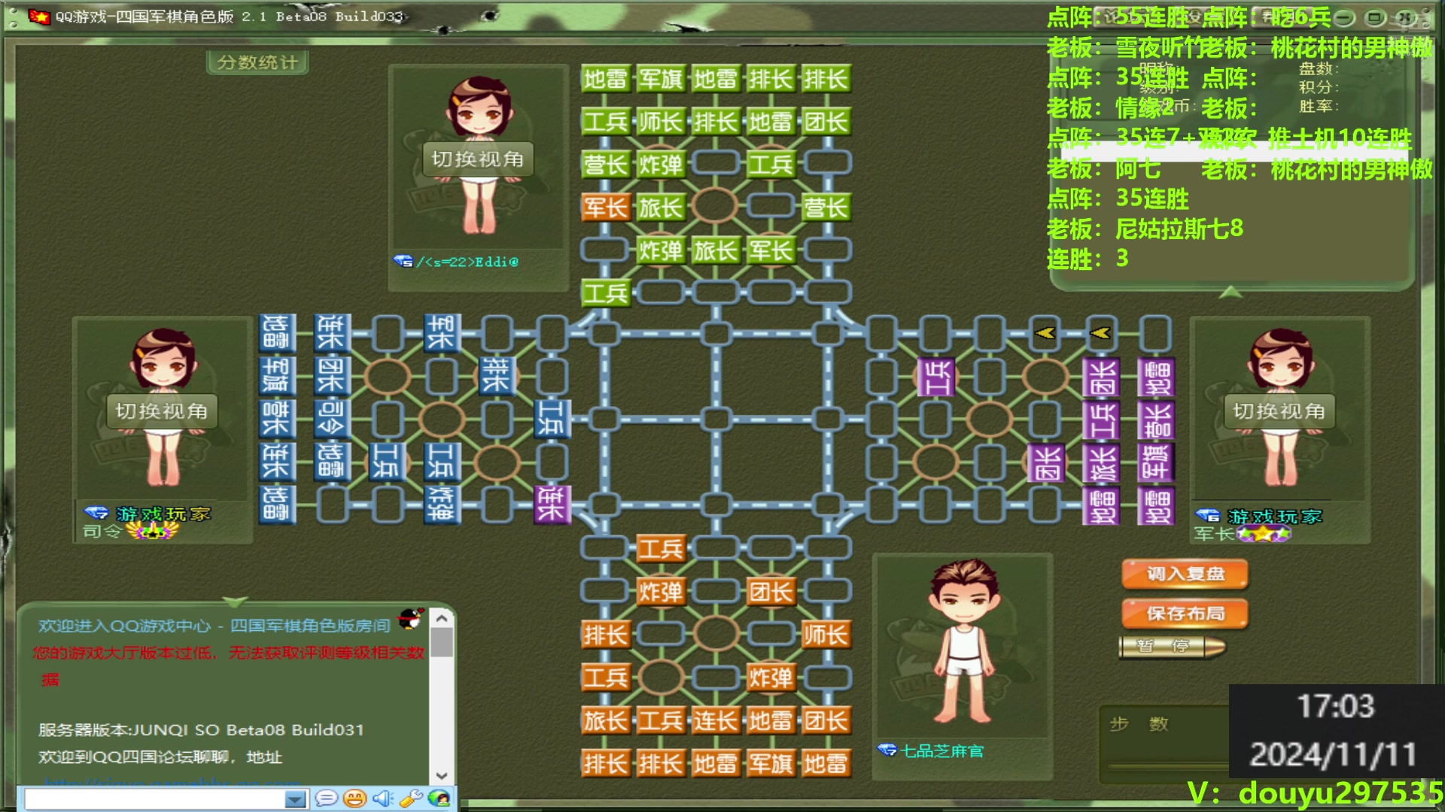Click the chat scrollbar down arrow
This screenshot has height=812, width=1445.
(x=442, y=775)
